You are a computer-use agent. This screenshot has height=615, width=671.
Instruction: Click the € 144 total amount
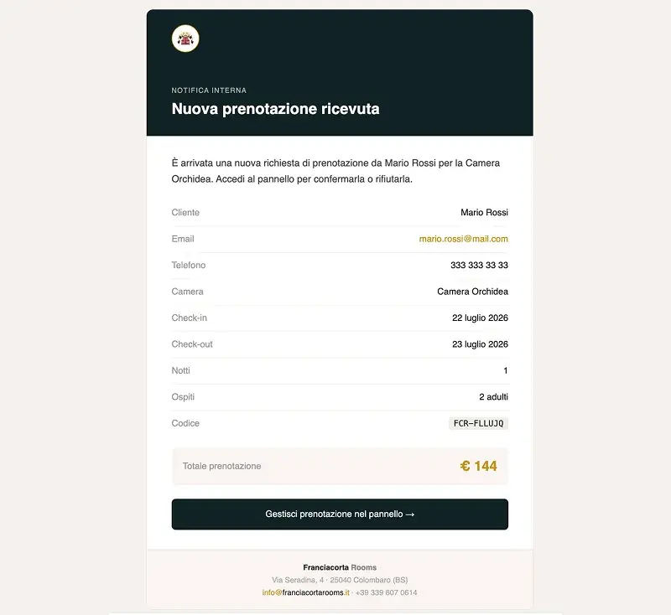click(x=478, y=466)
